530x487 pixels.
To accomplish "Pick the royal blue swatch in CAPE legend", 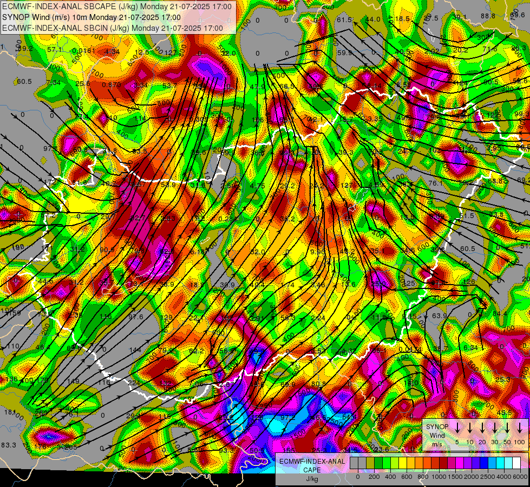I will coord(483,463).
